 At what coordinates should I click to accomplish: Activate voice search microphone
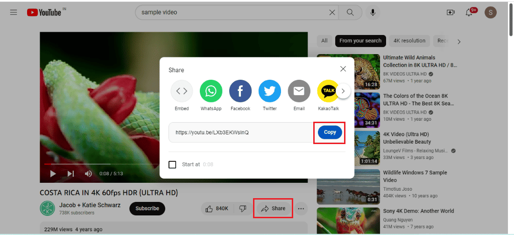373,13
